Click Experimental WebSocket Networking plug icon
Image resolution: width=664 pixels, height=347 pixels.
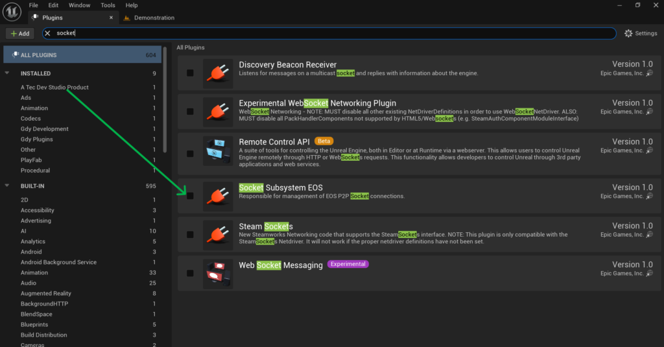coord(218,112)
